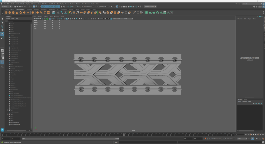Toggle the two-pane side-by-side layout
Viewport: 265px width, 144px height.
(2, 58)
